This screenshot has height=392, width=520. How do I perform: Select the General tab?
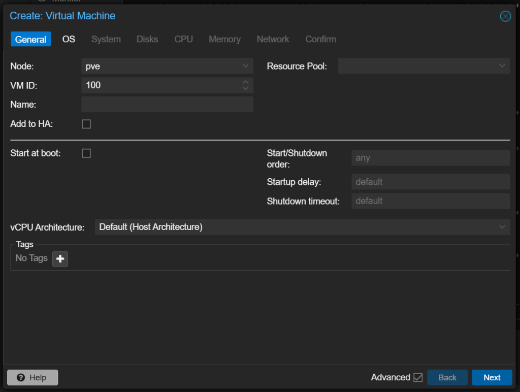[x=30, y=39]
